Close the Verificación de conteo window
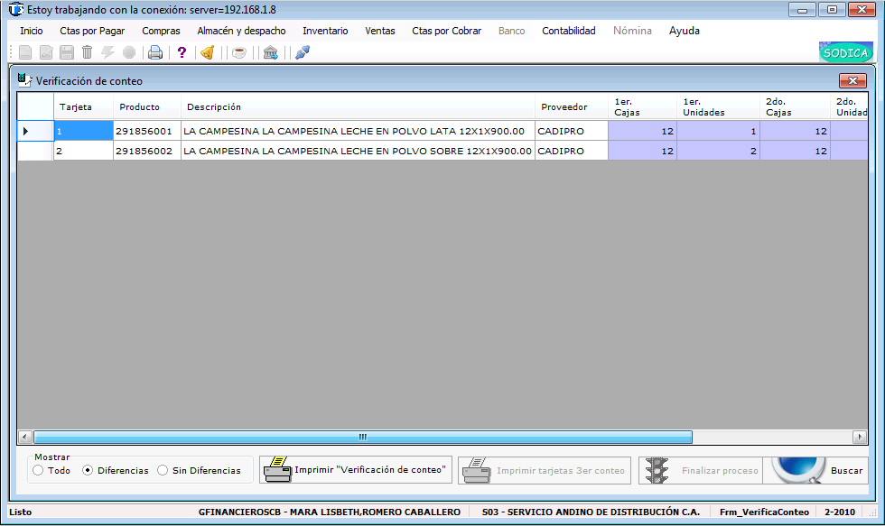The width and height of the screenshot is (885, 526). (852, 80)
